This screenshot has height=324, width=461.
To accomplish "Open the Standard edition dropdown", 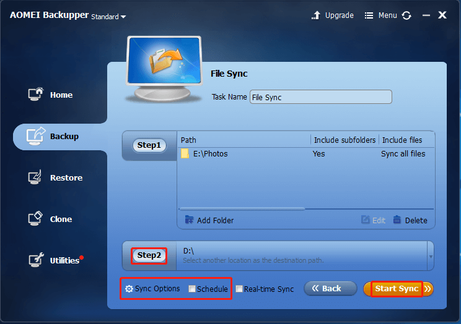I will pyautogui.click(x=108, y=17).
